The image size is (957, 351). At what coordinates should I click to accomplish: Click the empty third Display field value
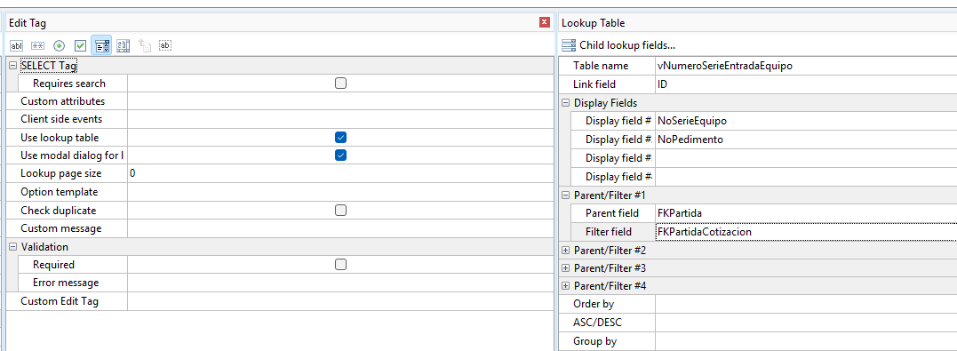(x=806, y=158)
